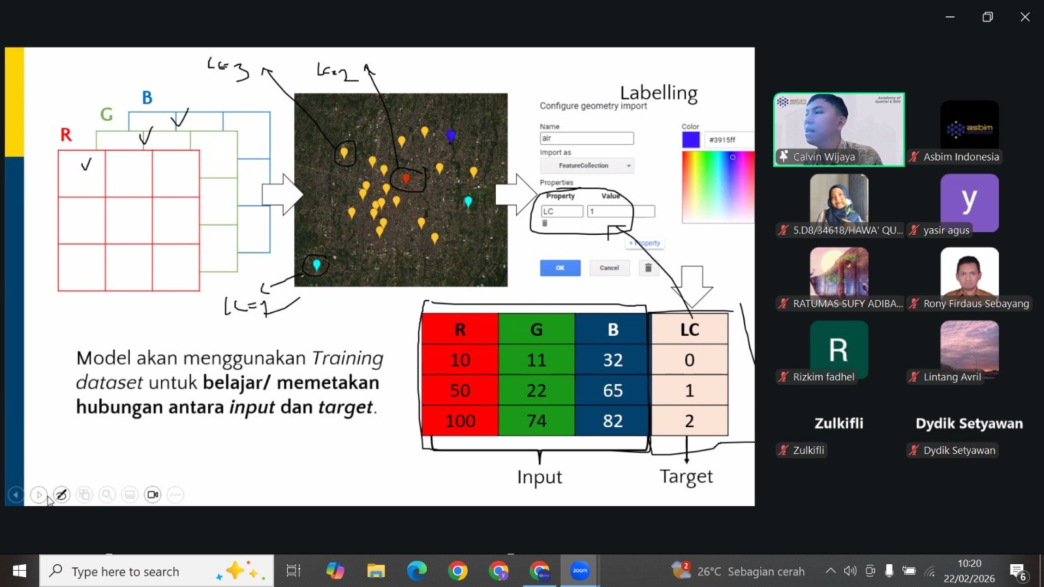1044x587 pixels.
Task: Click the muted mic icon for Zulkifli
Action: (x=784, y=450)
